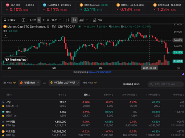The height and width of the screenshot is (138, 185).
Task: Open the BINANCE:BTCUSDT link
Action: [x=100, y=72]
